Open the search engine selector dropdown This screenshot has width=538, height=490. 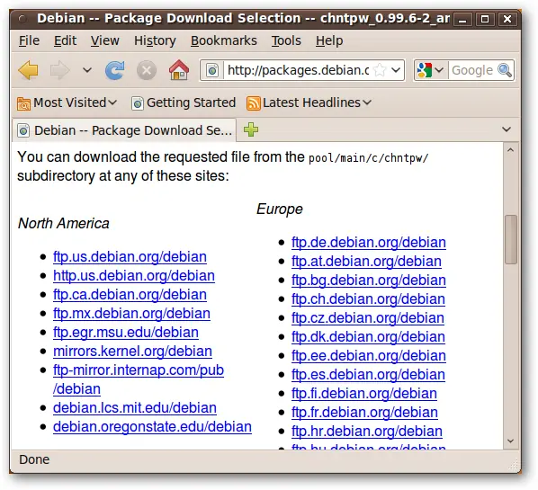pos(430,70)
